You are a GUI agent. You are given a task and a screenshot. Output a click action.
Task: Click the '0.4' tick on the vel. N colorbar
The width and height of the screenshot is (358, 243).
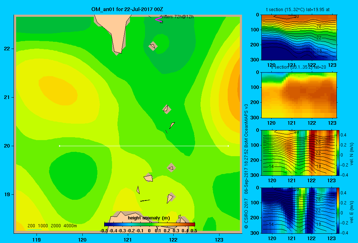coord(343,135)
